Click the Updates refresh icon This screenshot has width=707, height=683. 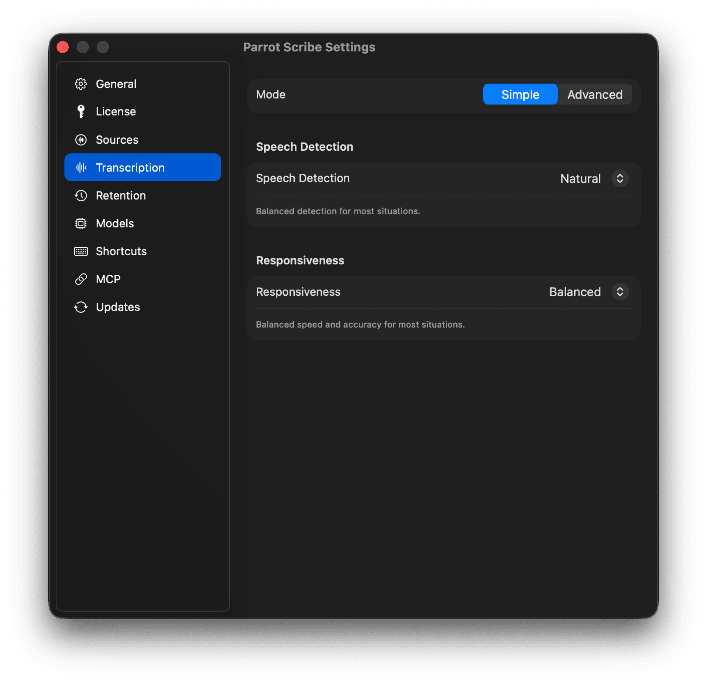tap(81, 307)
